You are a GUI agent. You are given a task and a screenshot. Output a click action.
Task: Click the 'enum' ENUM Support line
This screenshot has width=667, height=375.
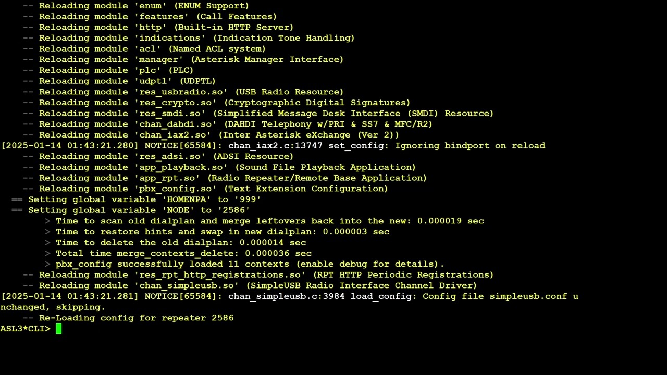pos(136,6)
